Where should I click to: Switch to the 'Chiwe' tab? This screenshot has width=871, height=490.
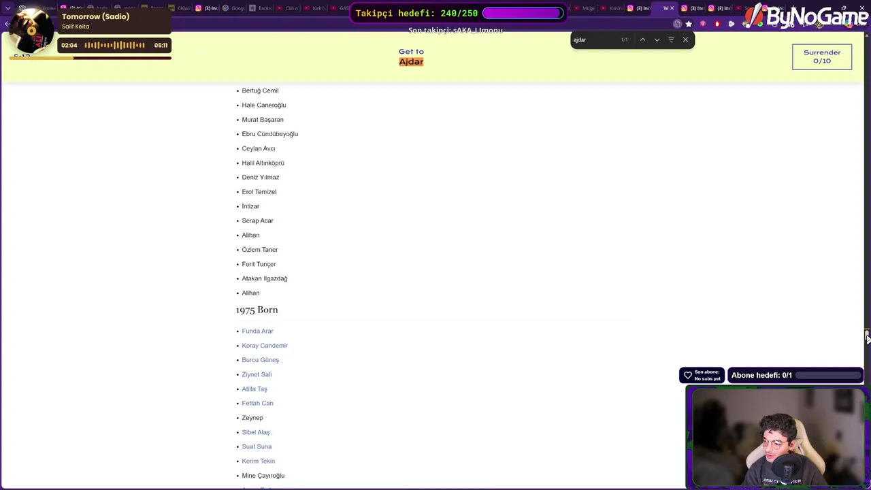pyautogui.click(x=180, y=8)
